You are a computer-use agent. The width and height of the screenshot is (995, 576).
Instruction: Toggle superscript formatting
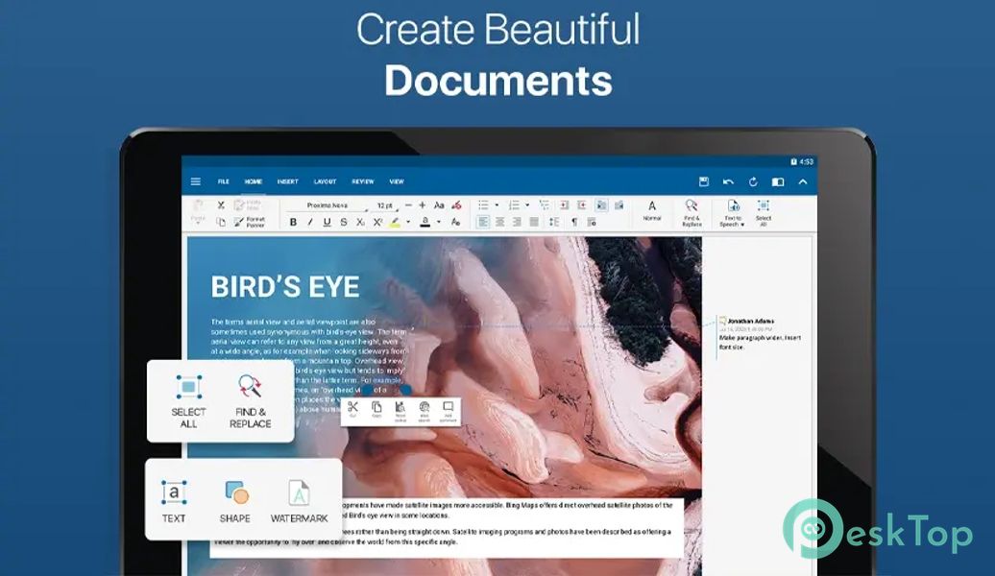pyautogui.click(x=377, y=222)
